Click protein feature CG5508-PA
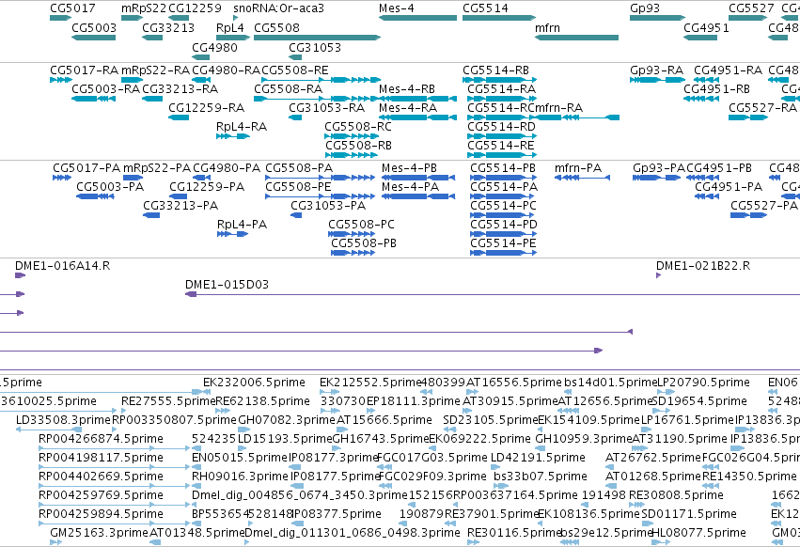Image resolution: width=800 pixels, height=547 pixels. point(321,178)
